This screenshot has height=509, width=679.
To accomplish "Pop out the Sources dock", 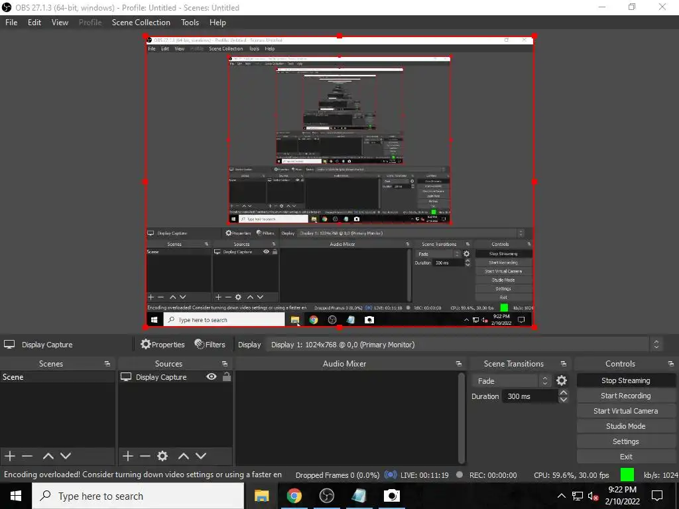I will [224, 364].
